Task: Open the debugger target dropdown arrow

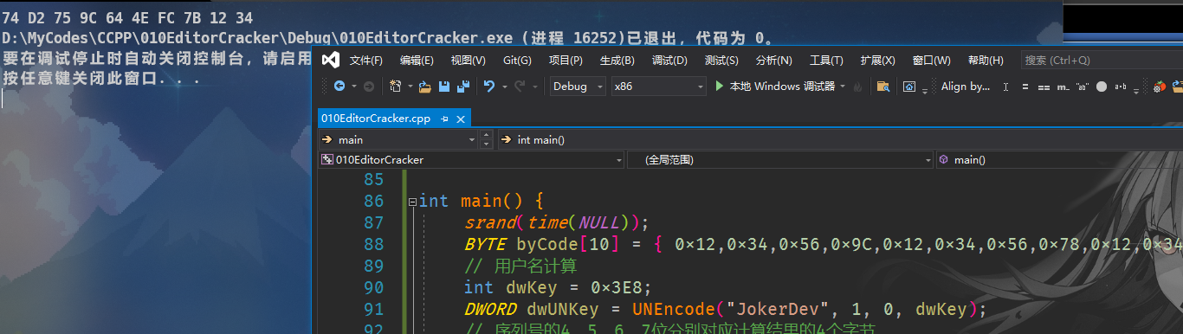Action: (x=843, y=87)
